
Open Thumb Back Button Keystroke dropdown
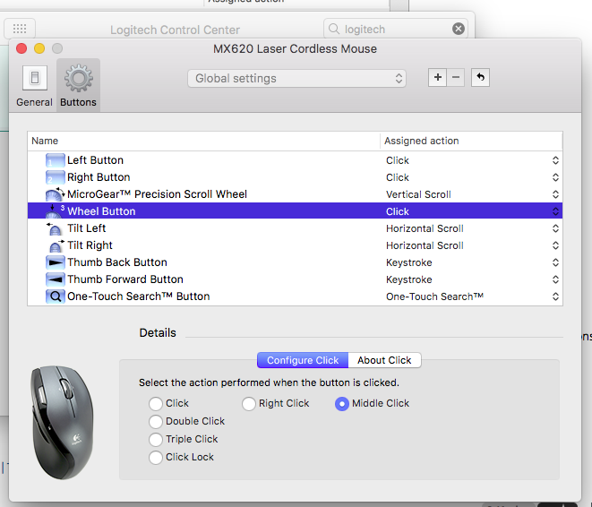(555, 262)
